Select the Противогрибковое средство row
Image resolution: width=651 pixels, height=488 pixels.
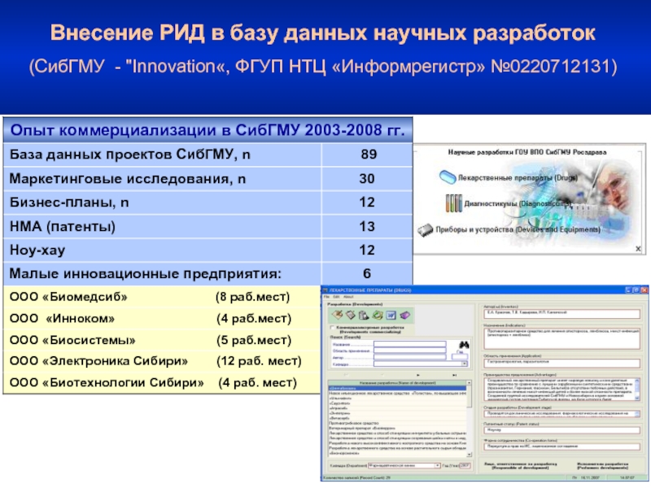398,423
